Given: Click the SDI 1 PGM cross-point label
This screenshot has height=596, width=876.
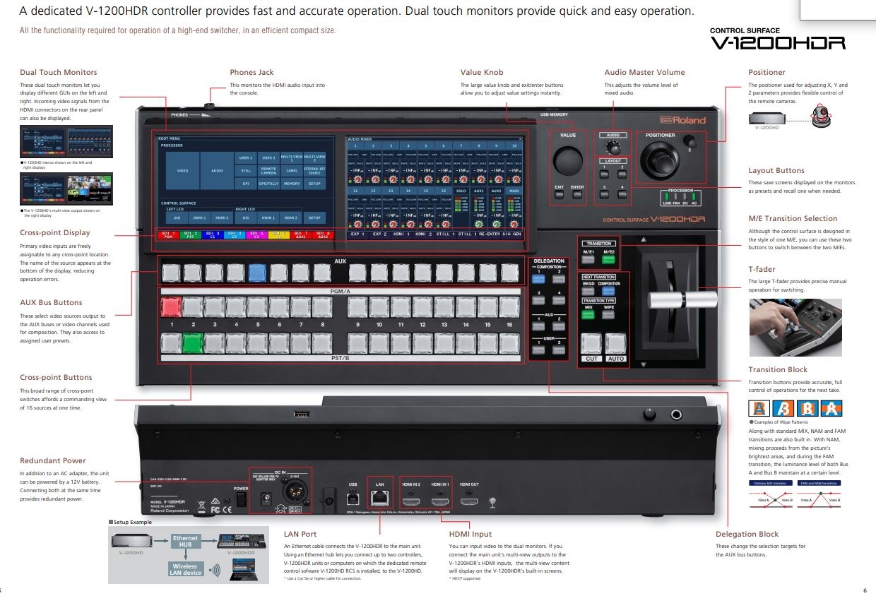Looking at the screenshot, I should coord(168,234).
